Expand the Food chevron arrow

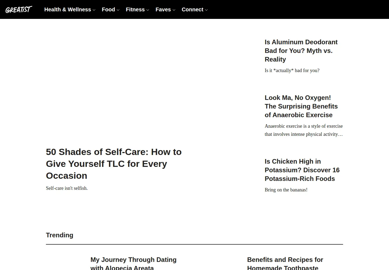(118, 10)
